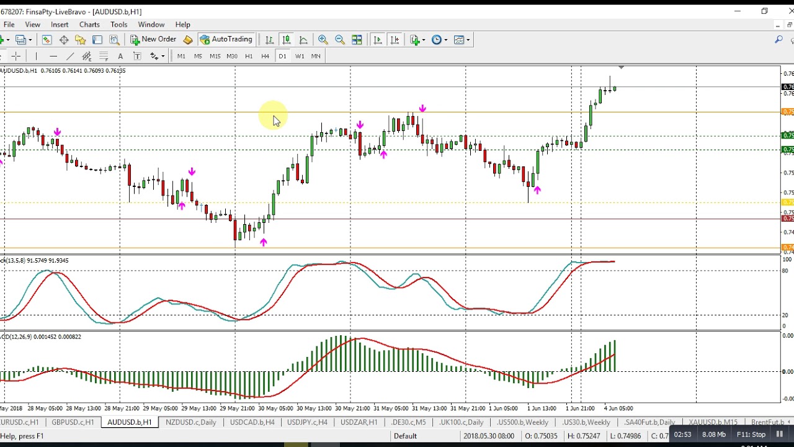Screen dimensions: 794x447
Task: Expand the New Chart dropdown arrow
Action: coord(9,40)
